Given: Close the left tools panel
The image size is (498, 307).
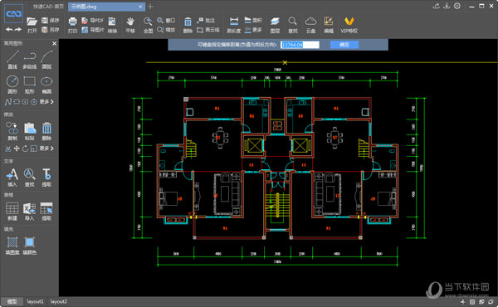Looking at the screenshot, I should 54,43.
